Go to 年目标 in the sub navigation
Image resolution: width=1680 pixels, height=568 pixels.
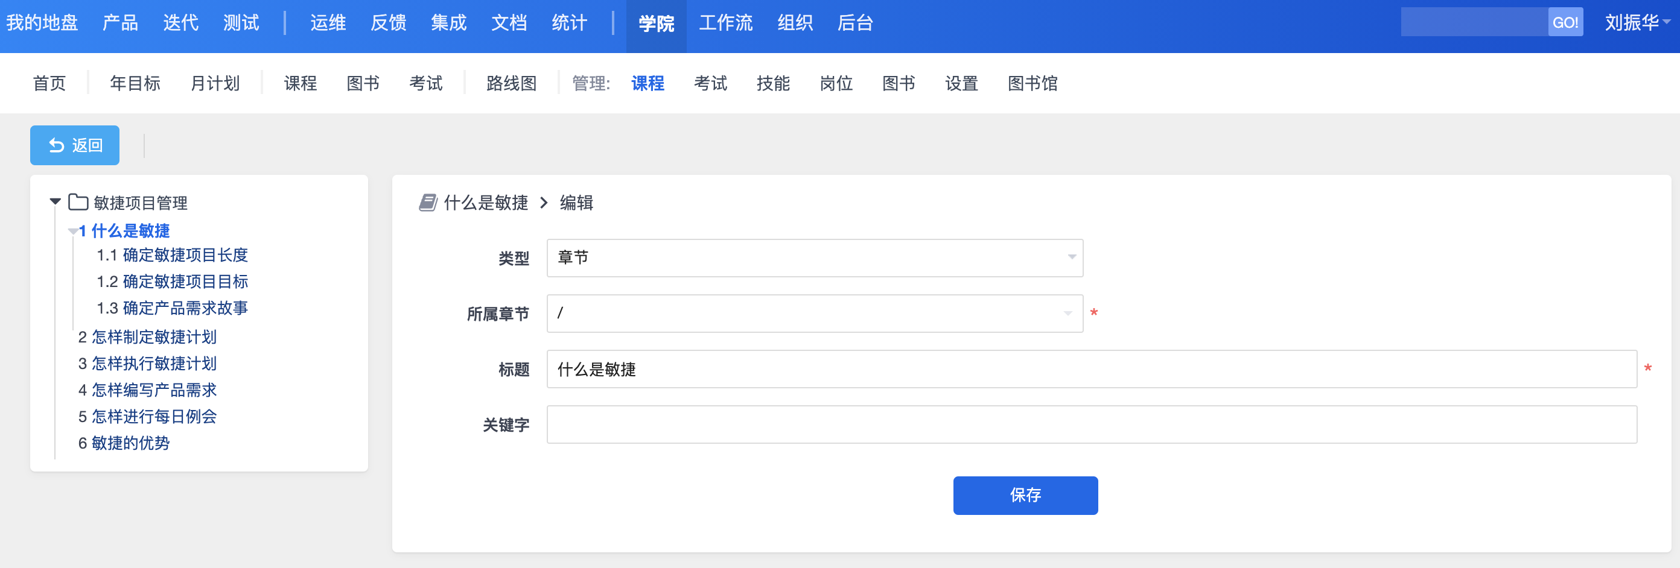click(x=135, y=83)
